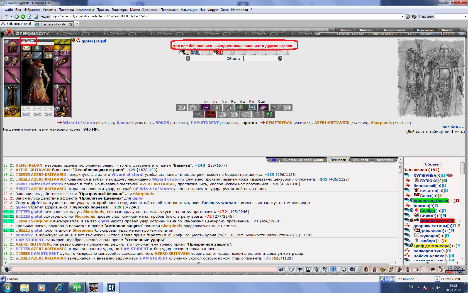The height and width of the screenshot is (293, 468).
Task: Click the CLOCK label under the time
Action: [x=450, y=272]
